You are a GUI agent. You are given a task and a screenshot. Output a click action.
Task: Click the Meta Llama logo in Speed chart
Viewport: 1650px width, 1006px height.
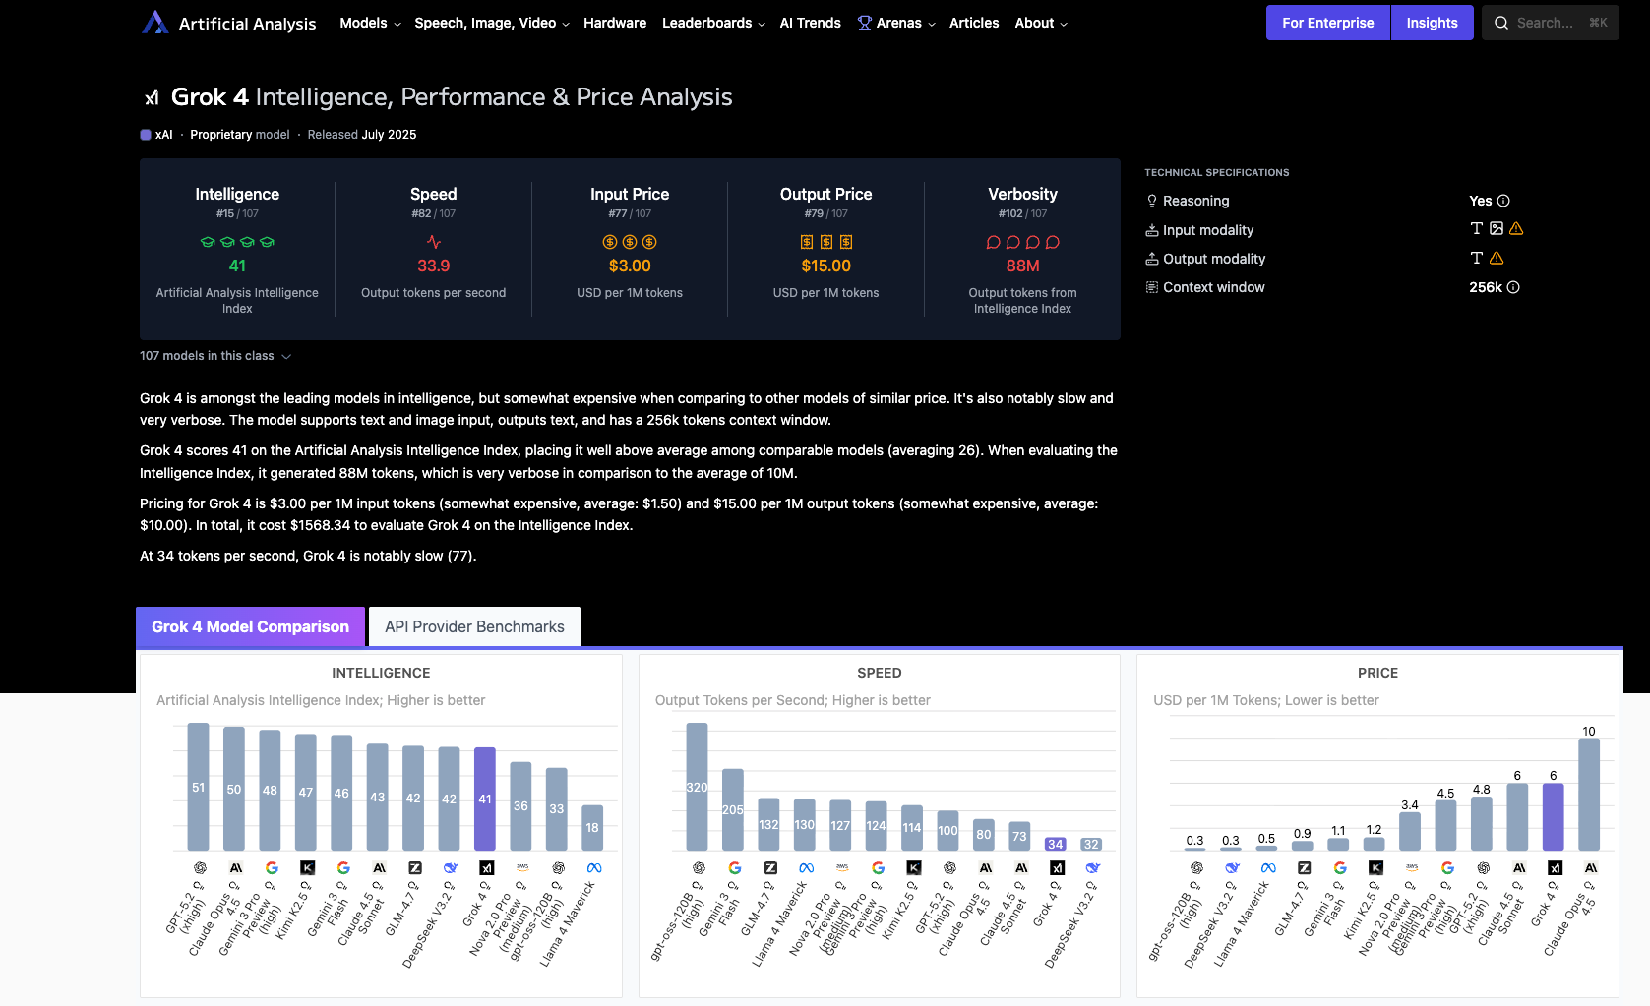coord(807,868)
